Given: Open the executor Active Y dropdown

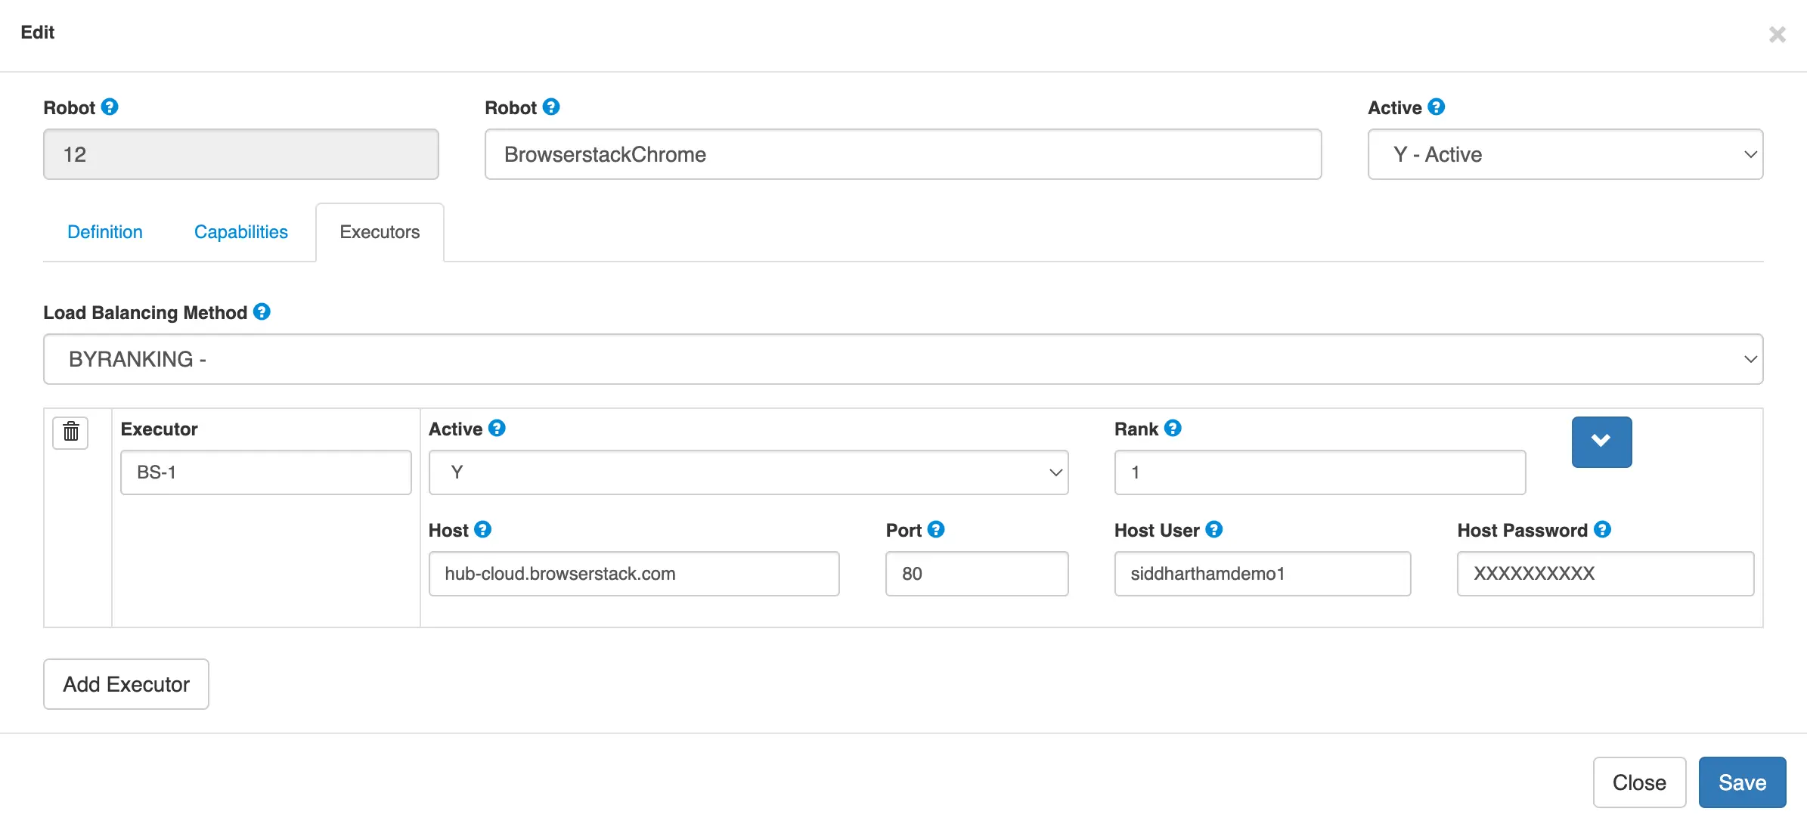Looking at the screenshot, I should pyautogui.click(x=748, y=472).
